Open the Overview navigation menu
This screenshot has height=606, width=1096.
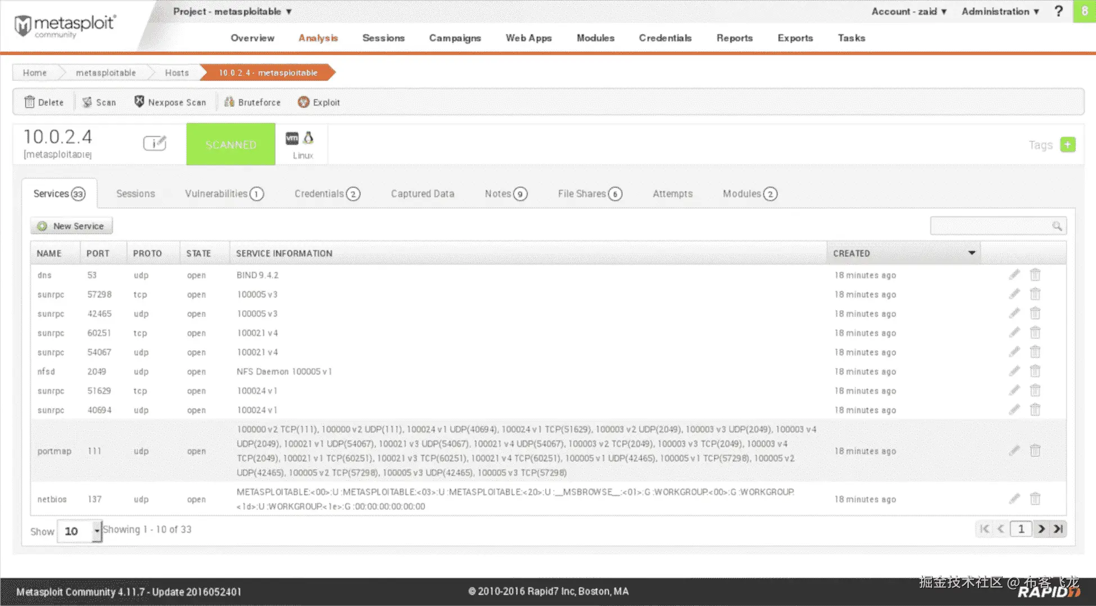coord(252,38)
